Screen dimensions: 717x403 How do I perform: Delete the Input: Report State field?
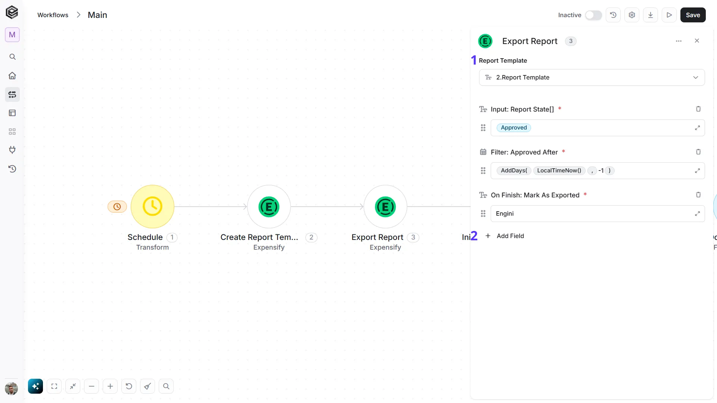pos(698,109)
